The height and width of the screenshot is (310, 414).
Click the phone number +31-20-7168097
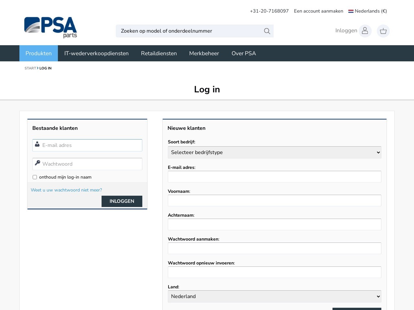click(x=269, y=11)
